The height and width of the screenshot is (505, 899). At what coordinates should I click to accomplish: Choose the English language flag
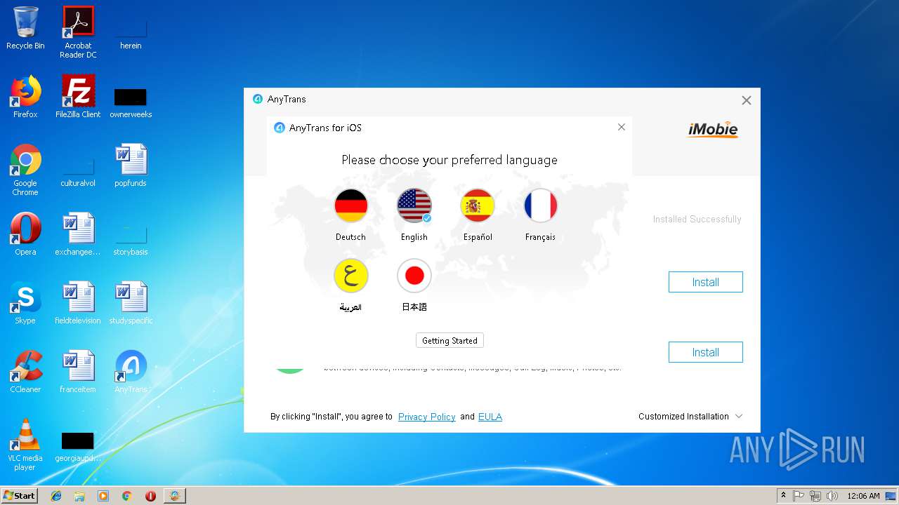(414, 206)
